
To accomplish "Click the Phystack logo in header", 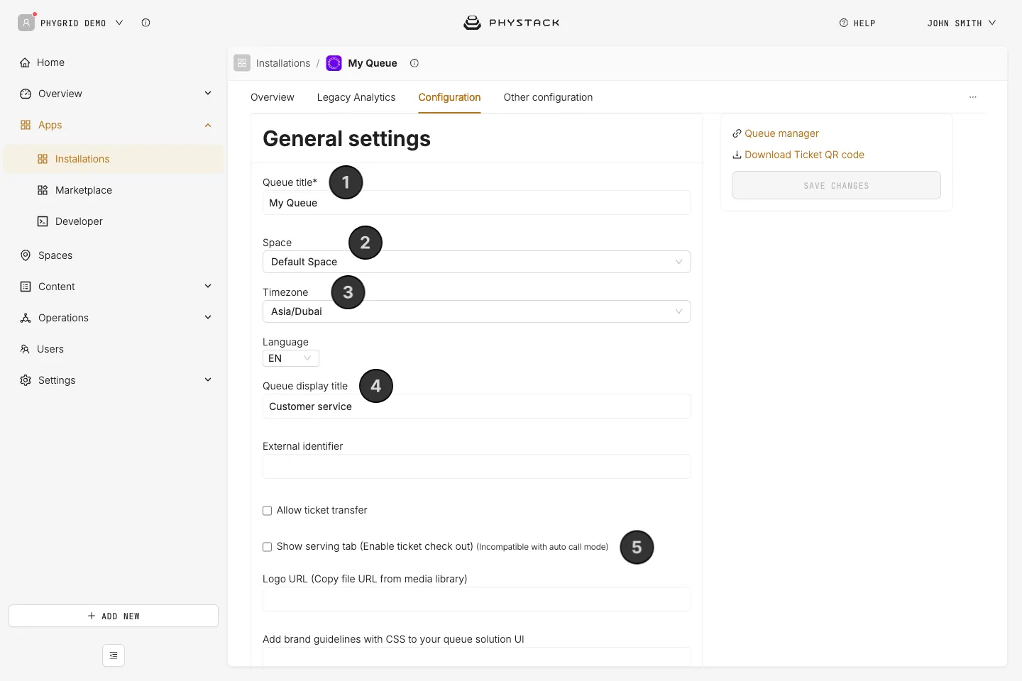I will (x=511, y=23).
